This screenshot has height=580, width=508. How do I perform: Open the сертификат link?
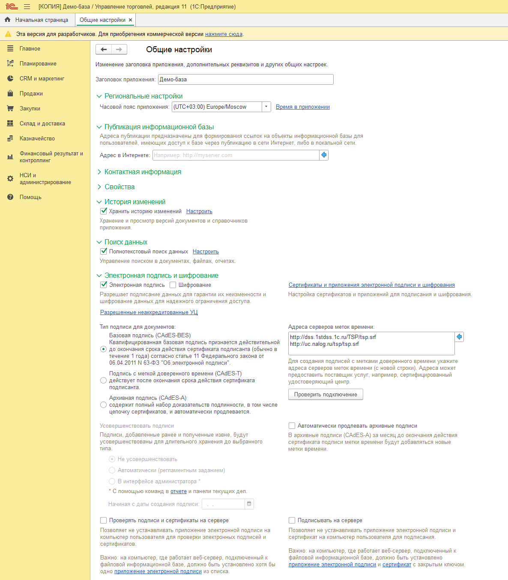coord(397,565)
